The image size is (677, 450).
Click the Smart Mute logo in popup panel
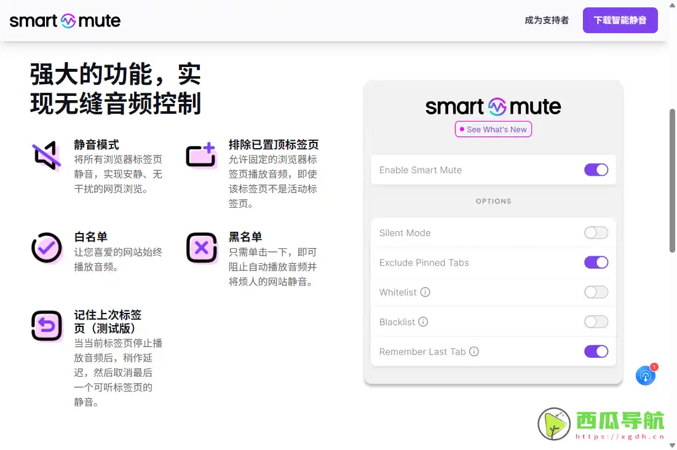(x=493, y=107)
